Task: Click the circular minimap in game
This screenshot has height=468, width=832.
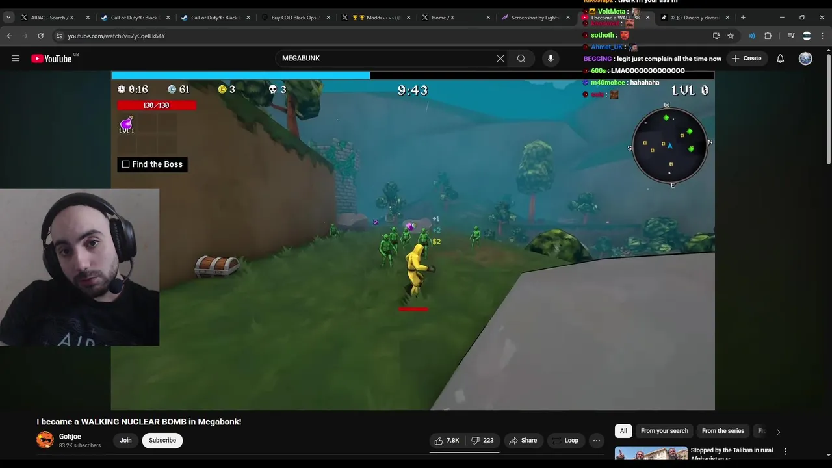Action: (669, 146)
